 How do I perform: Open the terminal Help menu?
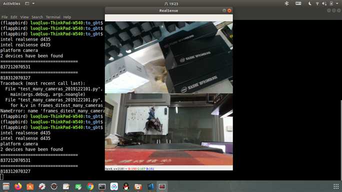point(67,17)
